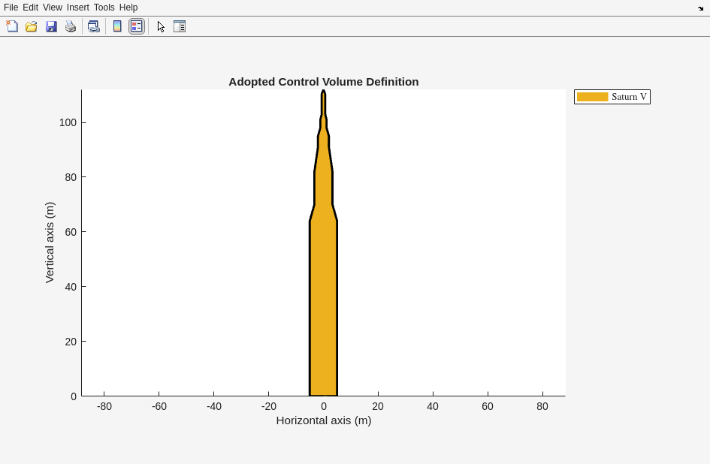Print the figure with the printer icon
The image size is (710, 464).
coord(71,26)
